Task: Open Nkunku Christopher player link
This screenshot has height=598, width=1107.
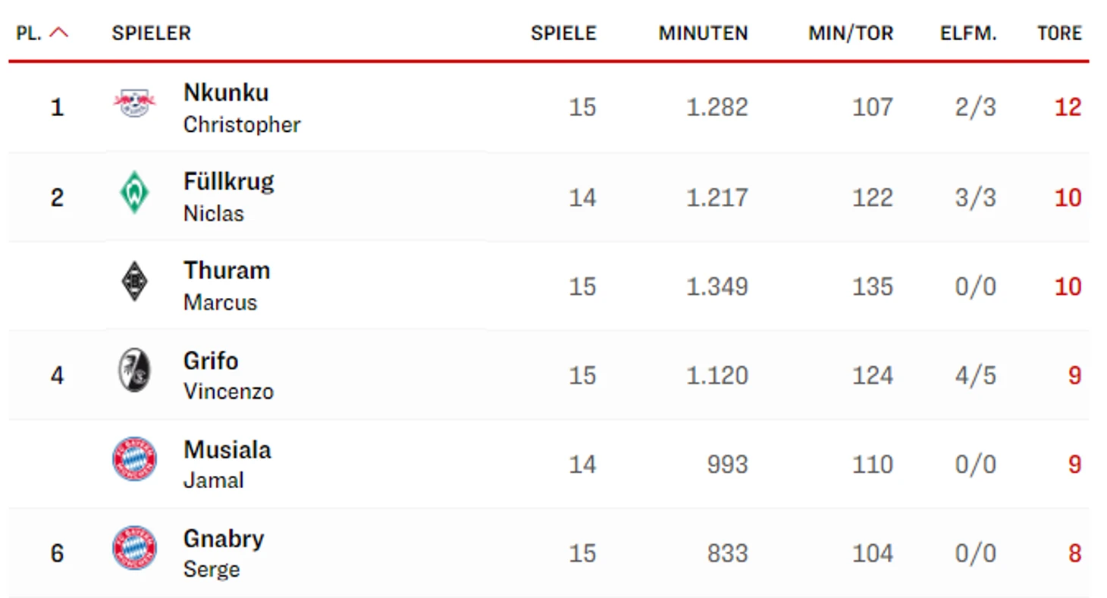Action: (242, 108)
